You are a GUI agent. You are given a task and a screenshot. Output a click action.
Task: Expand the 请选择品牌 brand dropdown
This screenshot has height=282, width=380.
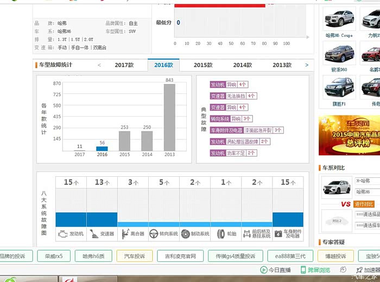click(368, 214)
